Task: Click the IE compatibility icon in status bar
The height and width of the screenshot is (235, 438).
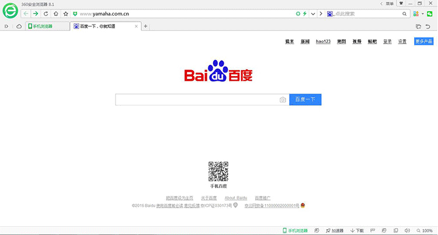Action: point(384,230)
